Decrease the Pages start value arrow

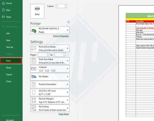click(x=48, y=56)
